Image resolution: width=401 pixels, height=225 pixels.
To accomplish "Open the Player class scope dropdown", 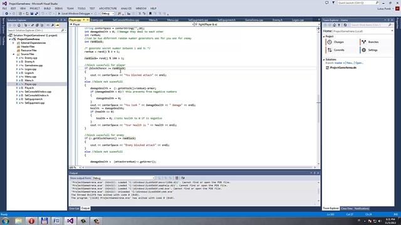I will 132,24.
